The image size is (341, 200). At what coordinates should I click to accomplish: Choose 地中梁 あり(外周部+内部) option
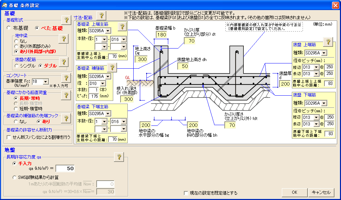point(35,51)
